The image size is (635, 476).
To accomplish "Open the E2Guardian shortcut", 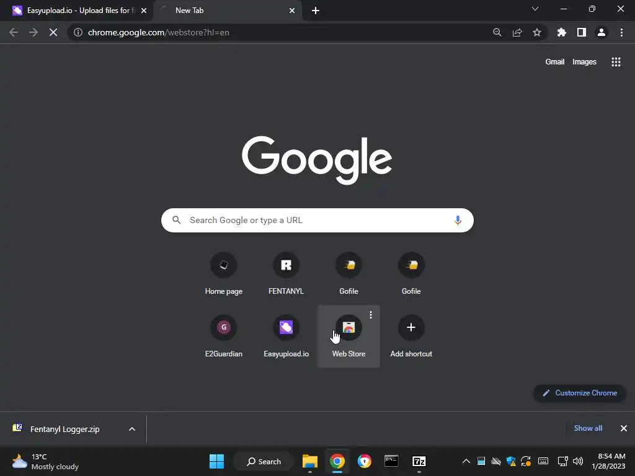I will 223,337.
